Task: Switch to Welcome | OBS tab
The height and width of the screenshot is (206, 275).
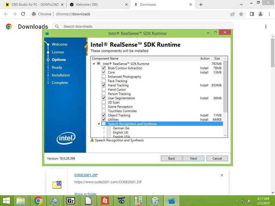Action: click(98, 5)
